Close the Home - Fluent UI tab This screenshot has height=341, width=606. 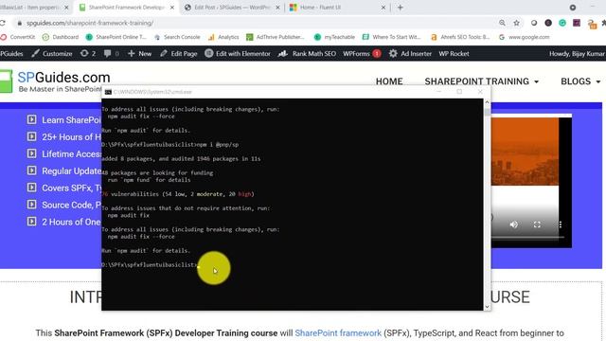(x=383, y=8)
